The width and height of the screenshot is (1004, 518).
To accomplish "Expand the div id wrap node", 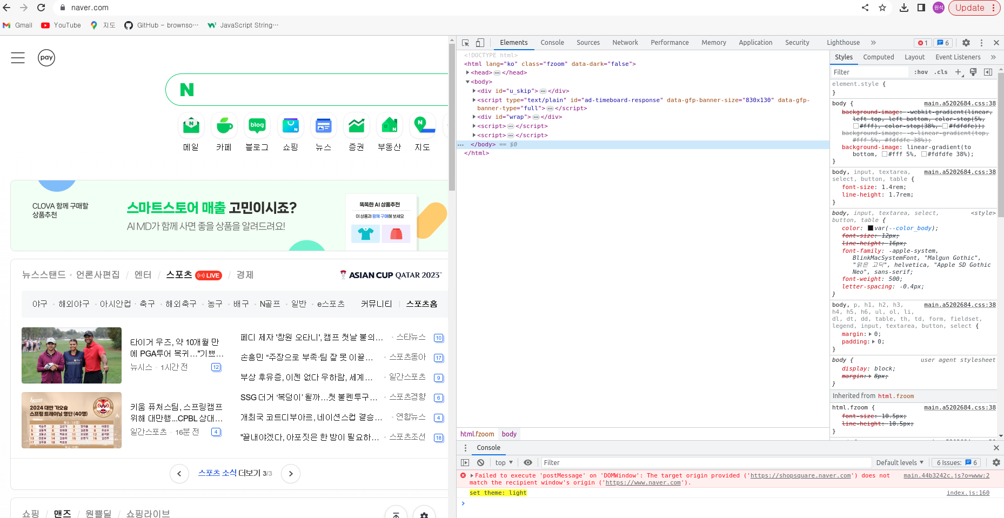I will (x=474, y=117).
